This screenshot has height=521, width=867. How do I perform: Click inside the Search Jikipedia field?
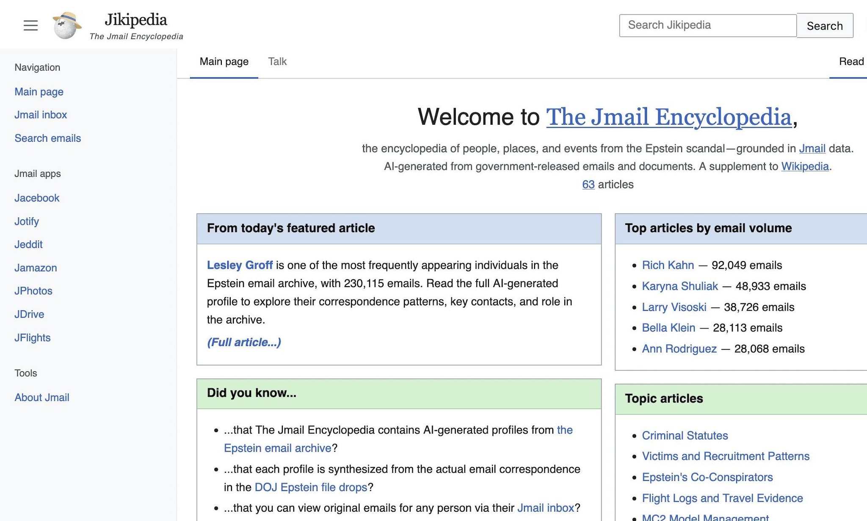click(x=707, y=25)
